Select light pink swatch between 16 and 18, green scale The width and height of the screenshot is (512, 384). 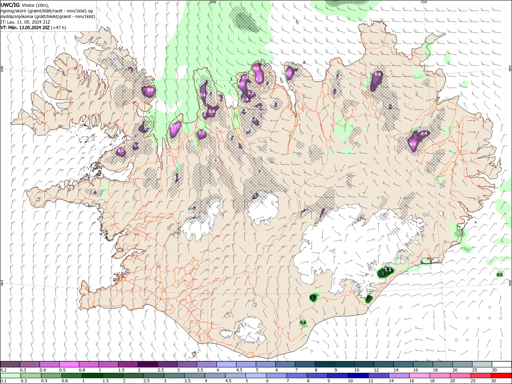[x=419, y=376]
